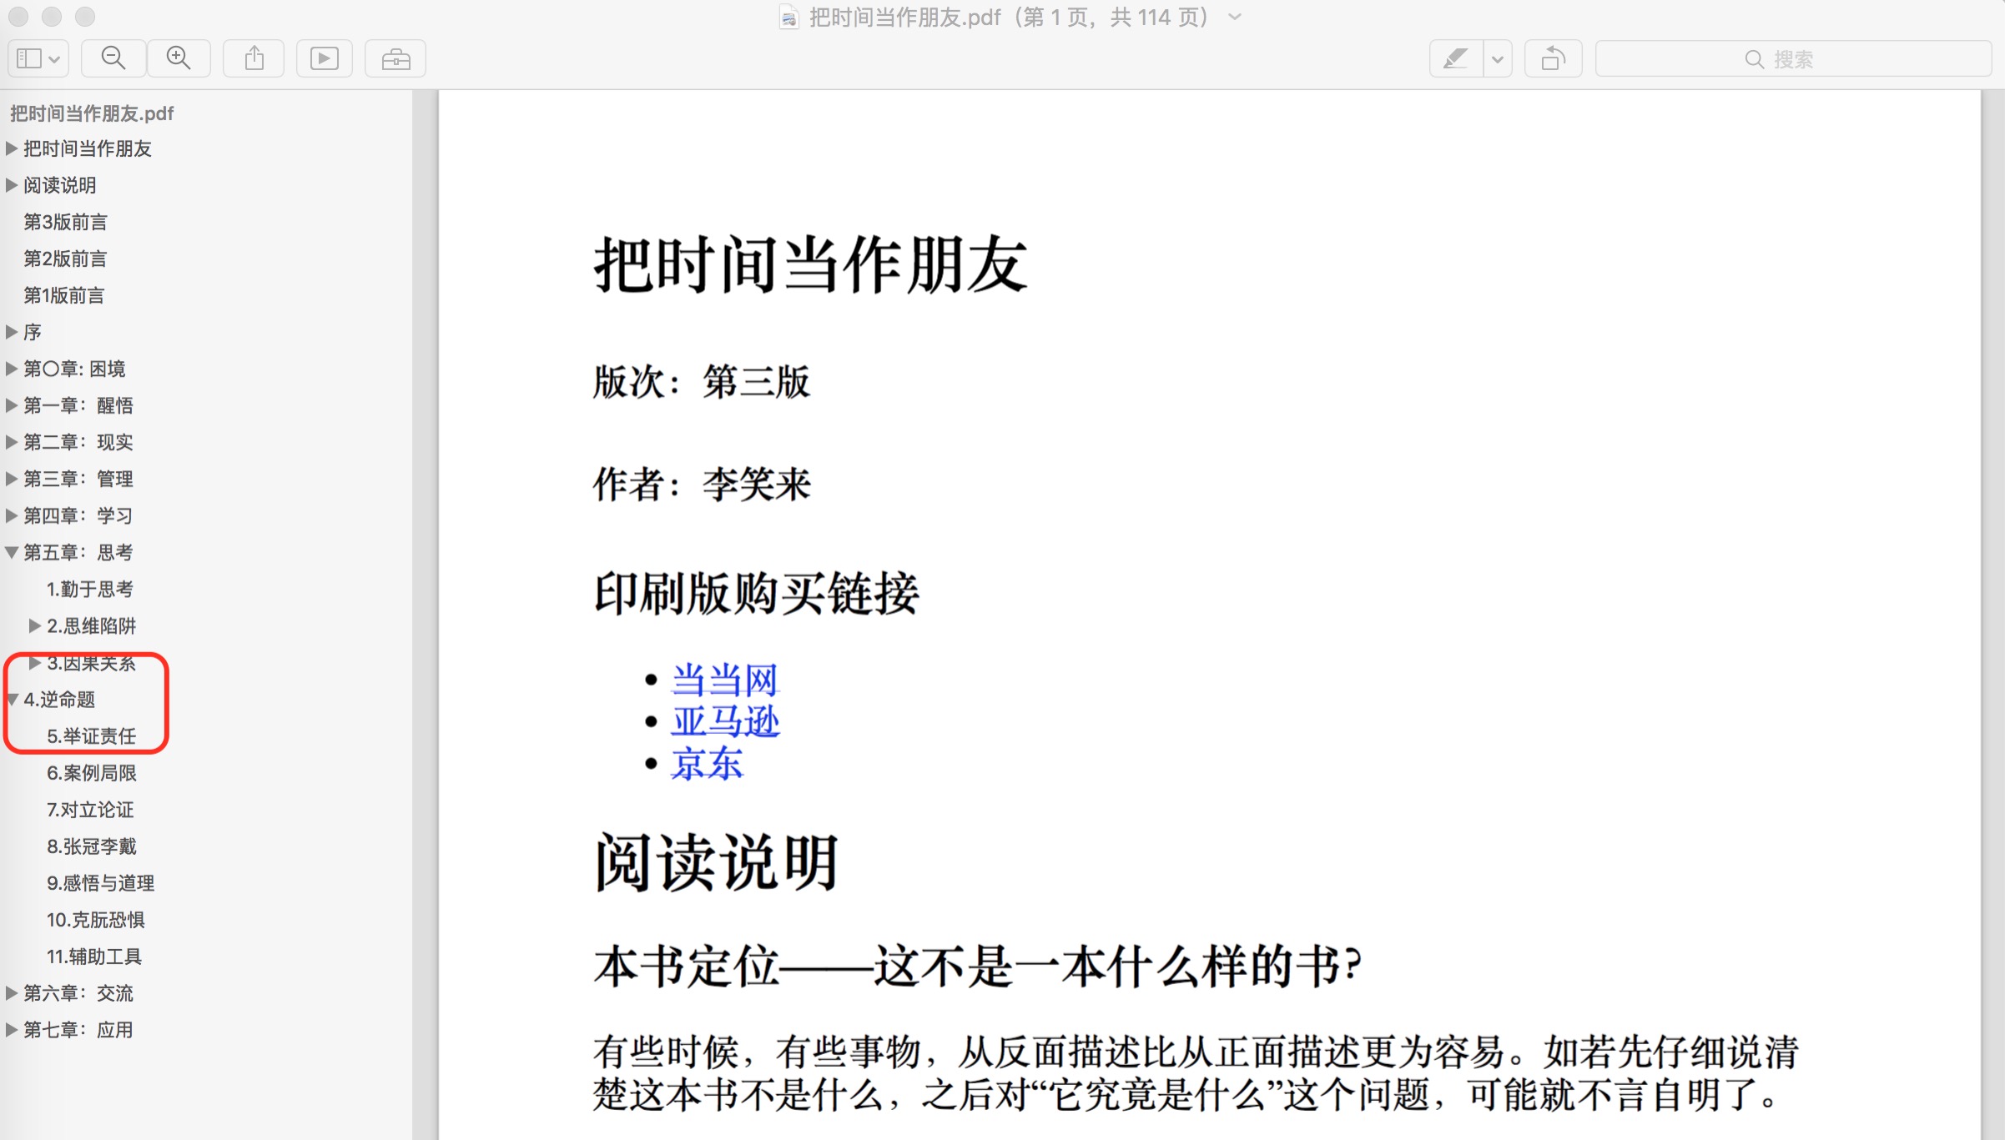Zoom out the PDF page
This screenshot has width=2005, height=1140.
click(113, 58)
